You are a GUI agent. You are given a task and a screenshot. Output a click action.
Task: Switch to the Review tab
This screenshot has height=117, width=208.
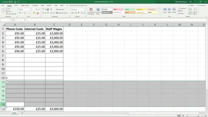click(x=49, y=6)
